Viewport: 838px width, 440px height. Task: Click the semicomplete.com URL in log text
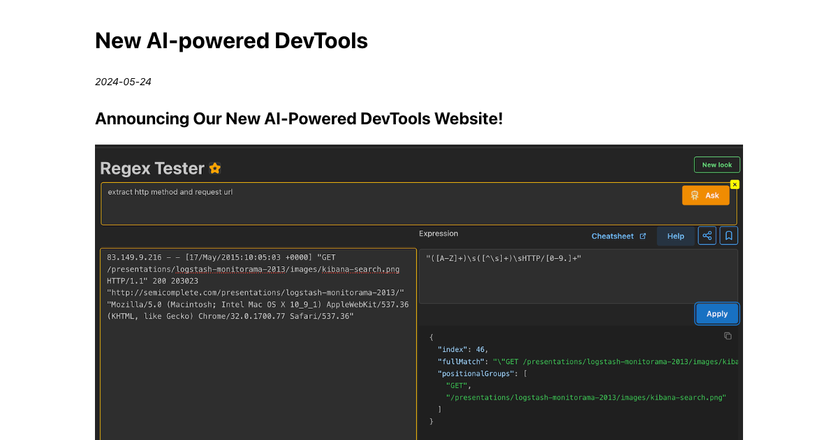pyautogui.click(x=256, y=293)
